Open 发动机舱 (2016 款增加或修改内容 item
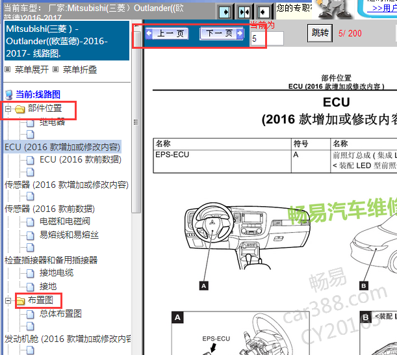The image size is (397, 355). coord(68,339)
